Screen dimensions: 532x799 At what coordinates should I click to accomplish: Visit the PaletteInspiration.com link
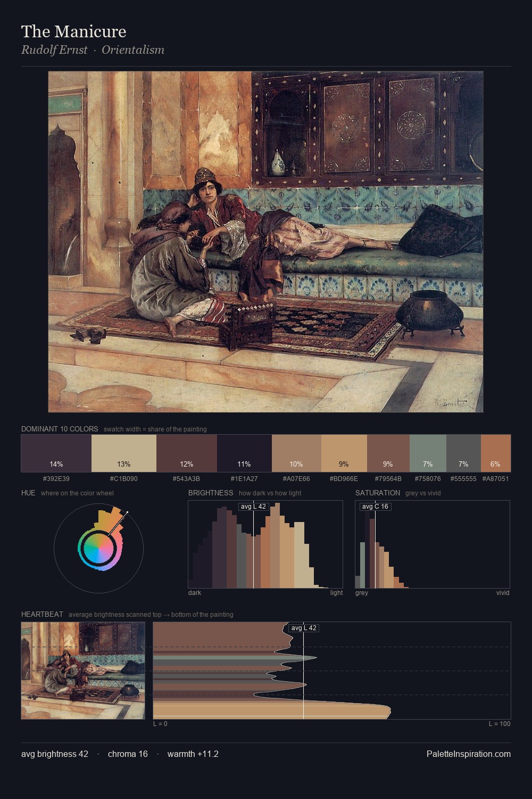(x=469, y=754)
